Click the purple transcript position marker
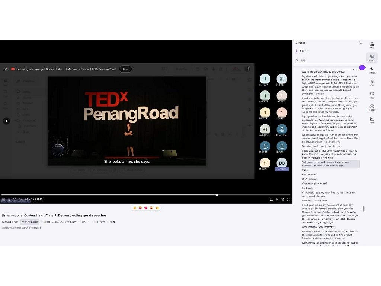Screen dimensions: 381x286 (362, 68)
